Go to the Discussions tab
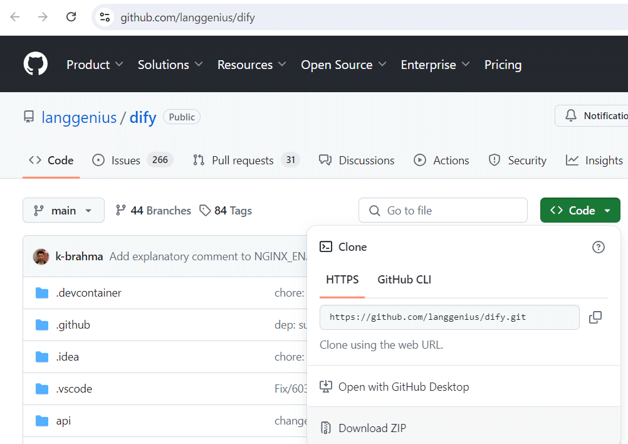Viewport: 628px width, 444px height. coord(357,161)
